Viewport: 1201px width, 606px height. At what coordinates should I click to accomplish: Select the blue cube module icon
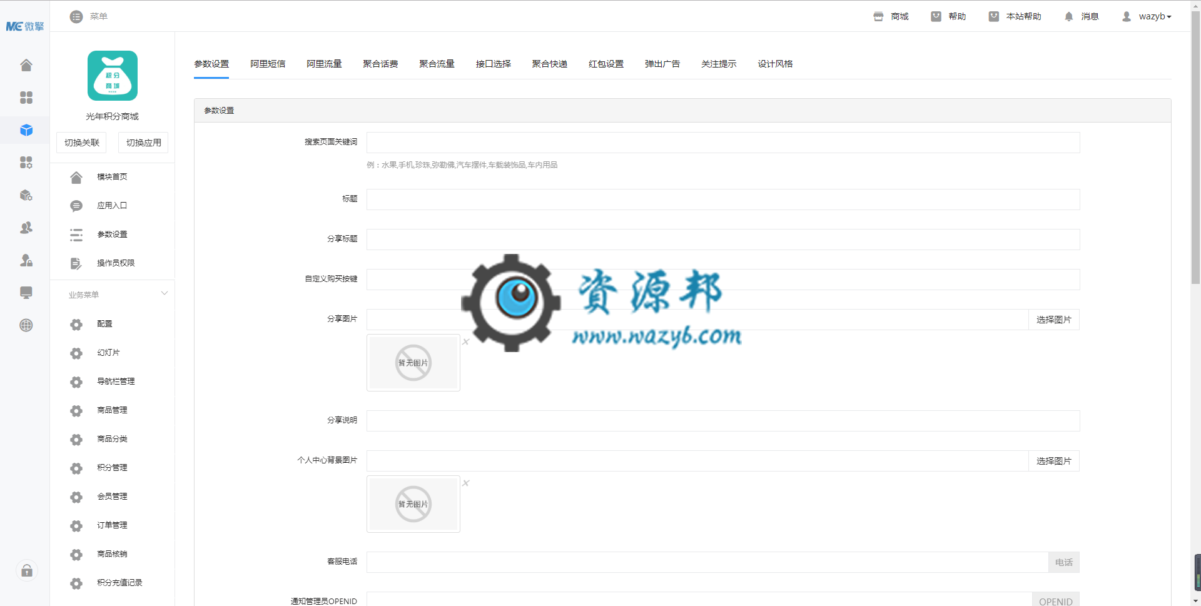26,130
